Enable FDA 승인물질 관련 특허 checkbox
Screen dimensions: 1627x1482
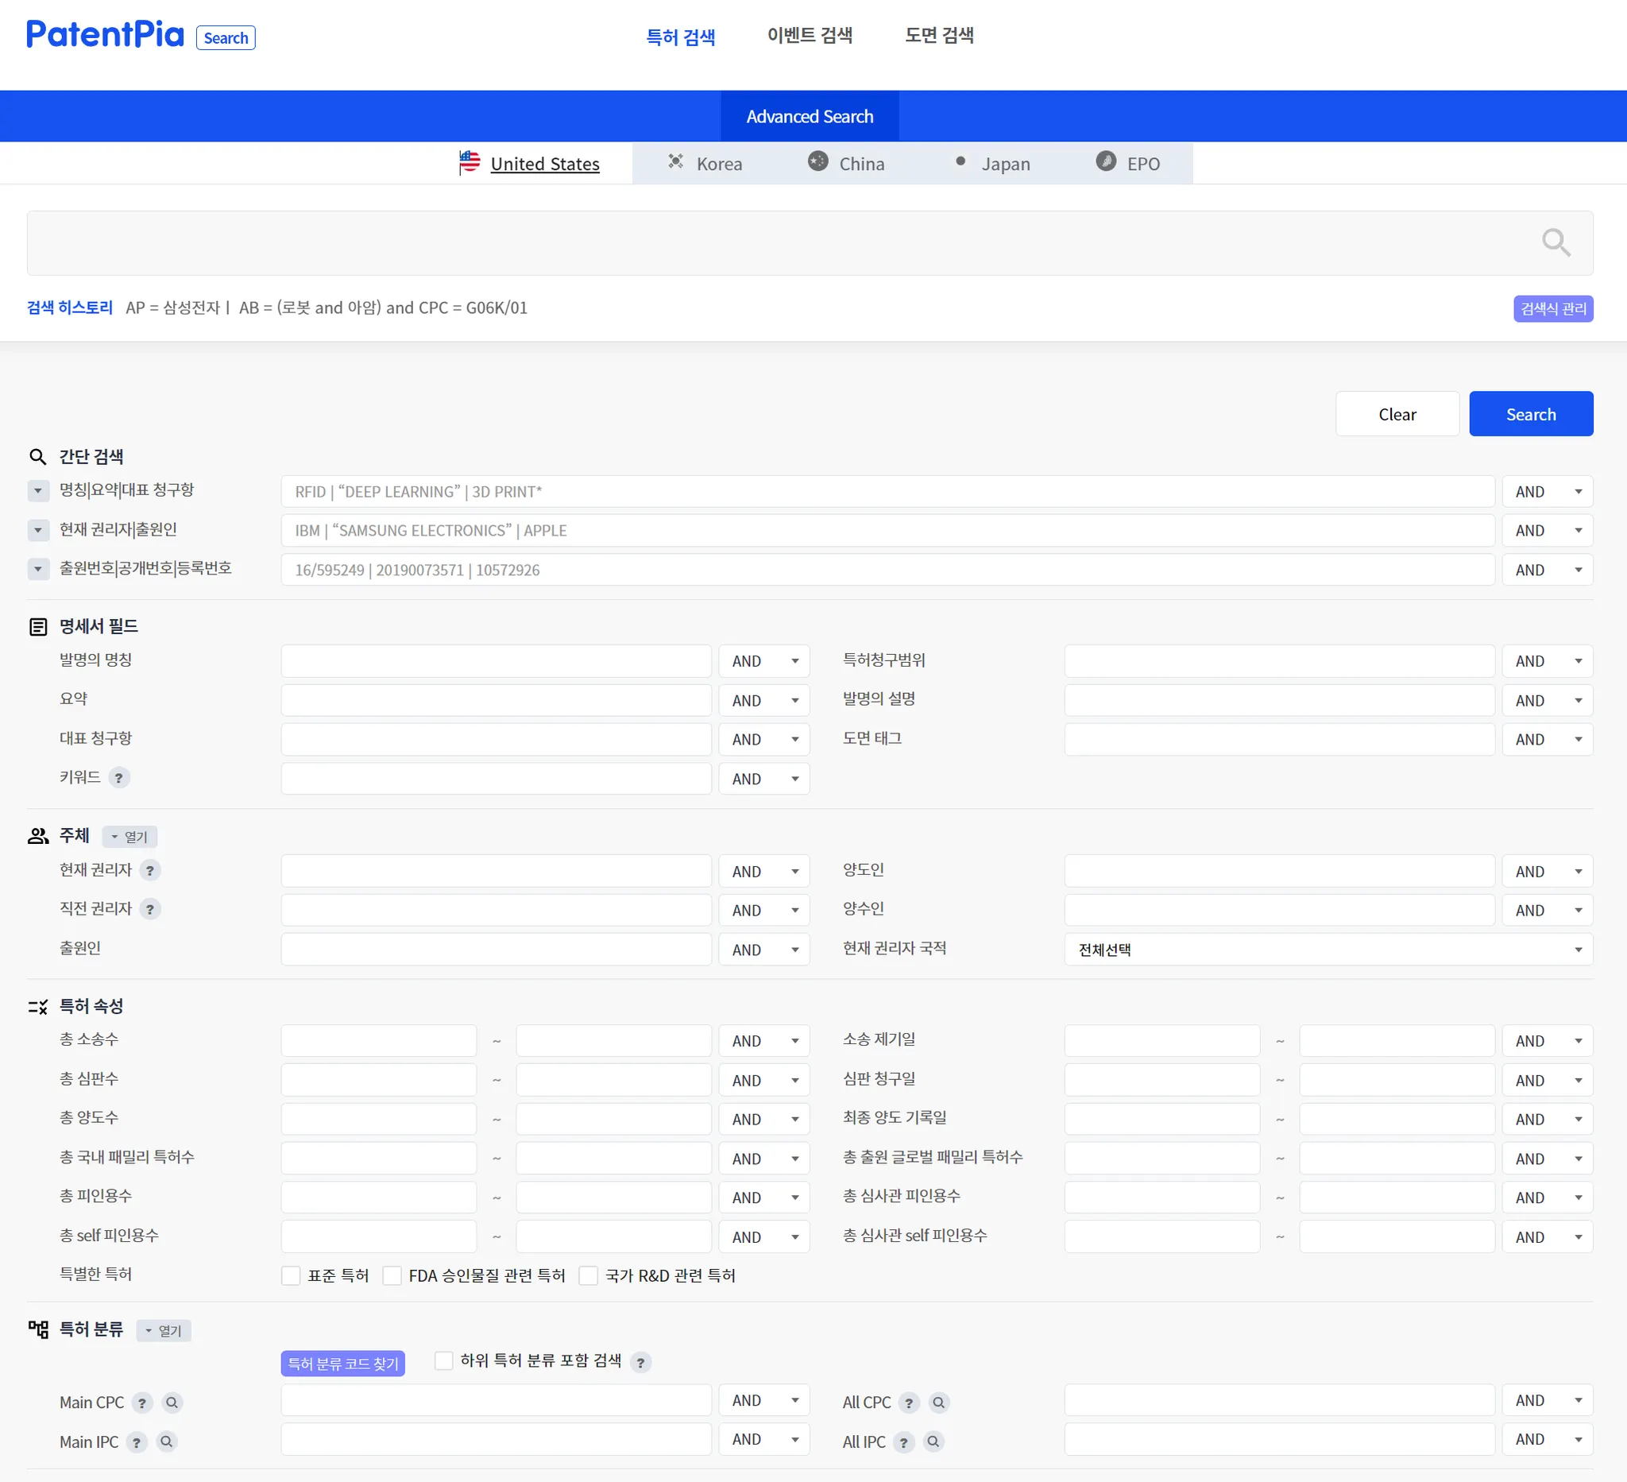(x=392, y=1275)
